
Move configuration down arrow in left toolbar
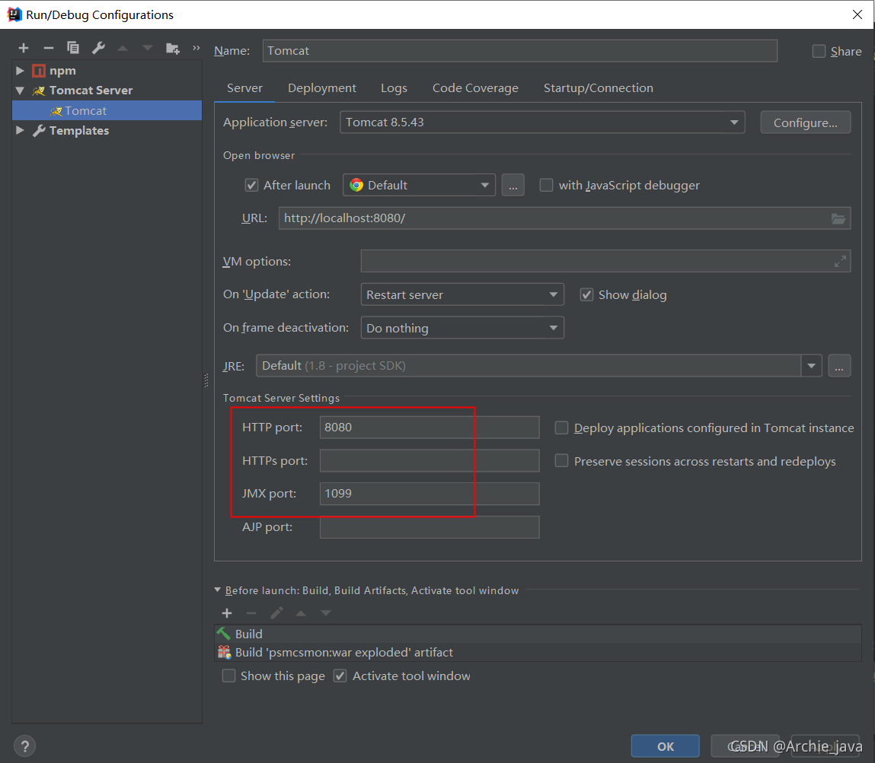147,49
